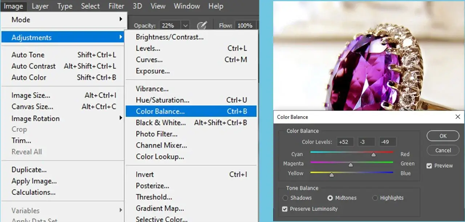The image size is (465, 222).
Task: Select the Highlights radio button
Action: [375, 198]
